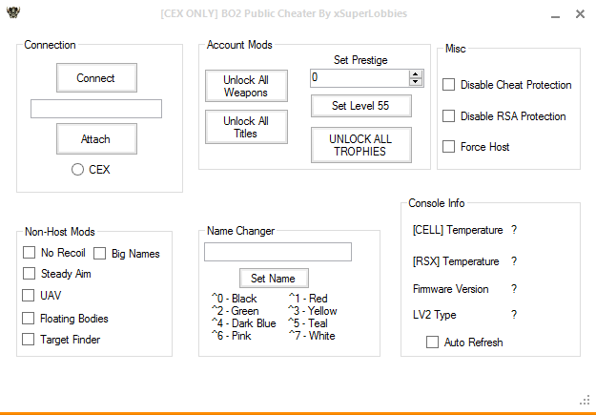Toggle the Target Finder checkbox
This screenshot has width=596, height=415.
28,340
